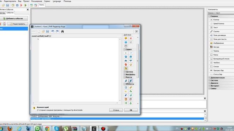This screenshot has width=234, height=131.
Task: Click the save diskette icon in code editor
Action: point(47,31)
